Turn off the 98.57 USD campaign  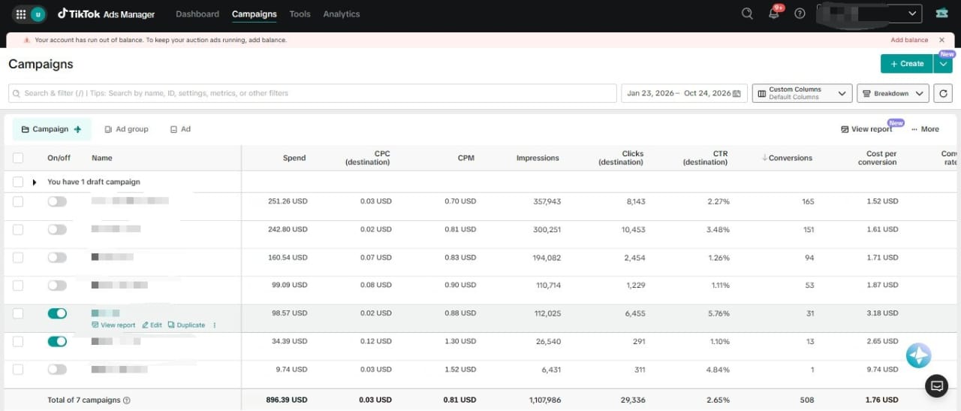tap(57, 313)
